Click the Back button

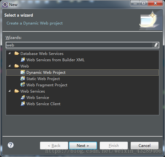pos(54,145)
